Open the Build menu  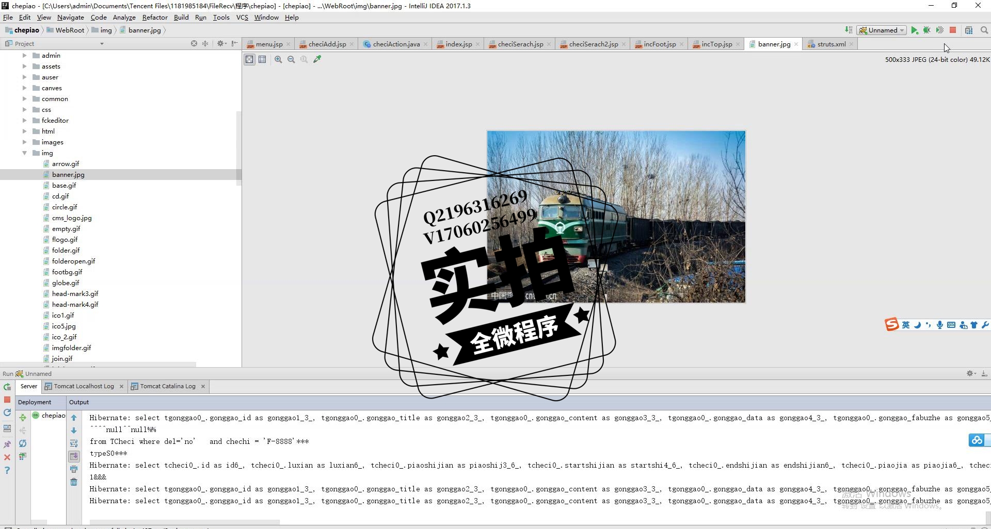pos(181,18)
